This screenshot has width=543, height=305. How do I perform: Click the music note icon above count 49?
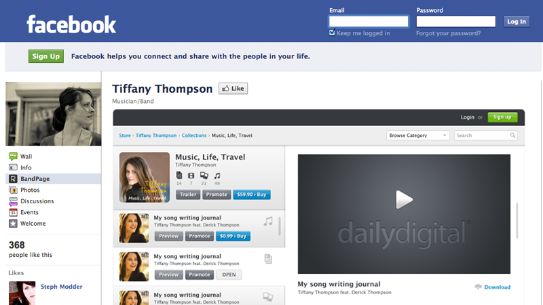[217, 176]
